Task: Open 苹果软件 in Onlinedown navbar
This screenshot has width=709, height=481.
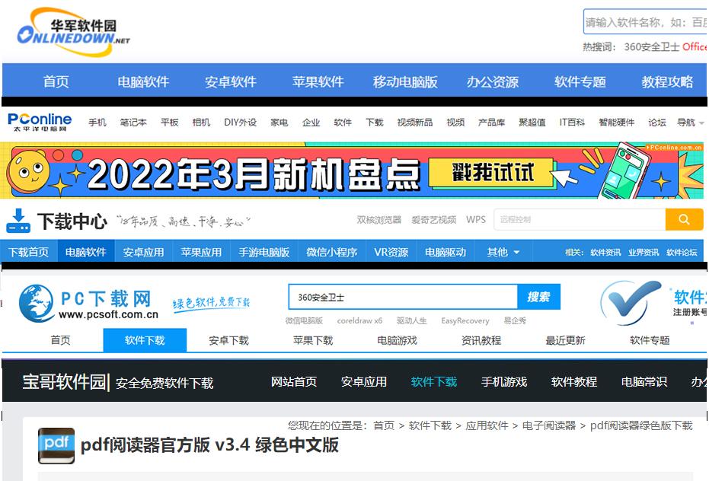Action: [x=318, y=82]
